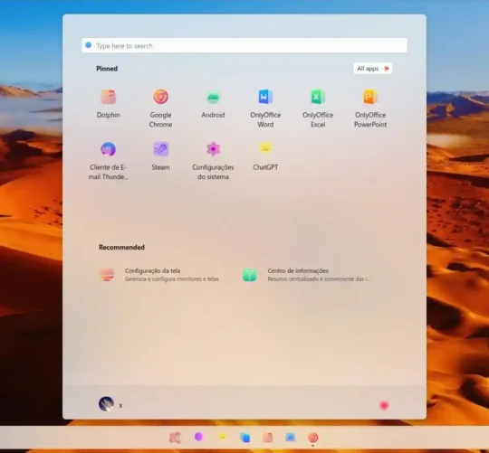The height and width of the screenshot is (453, 489).
Task: Open the user avatar account menu
Action: [x=106, y=404]
